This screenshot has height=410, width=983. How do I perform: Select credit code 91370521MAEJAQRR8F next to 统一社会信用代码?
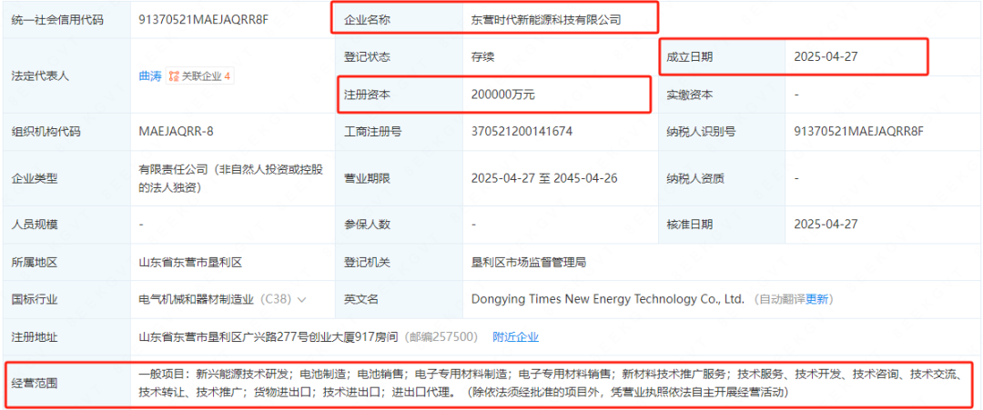click(x=204, y=19)
